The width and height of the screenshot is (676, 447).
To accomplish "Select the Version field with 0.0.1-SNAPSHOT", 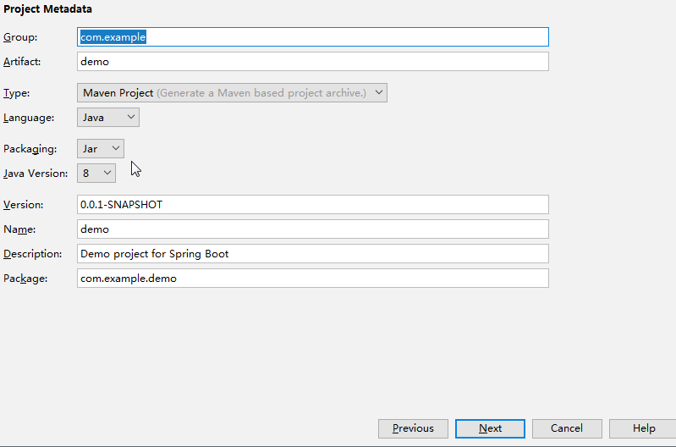I will (313, 205).
